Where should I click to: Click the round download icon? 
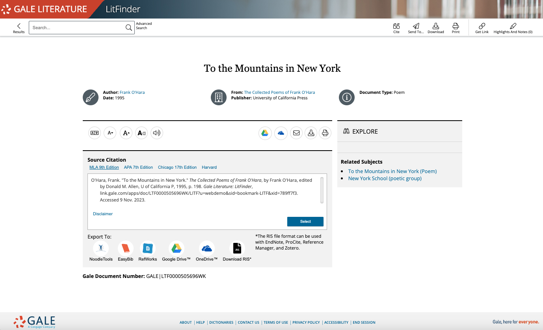pyautogui.click(x=311, y=133)
